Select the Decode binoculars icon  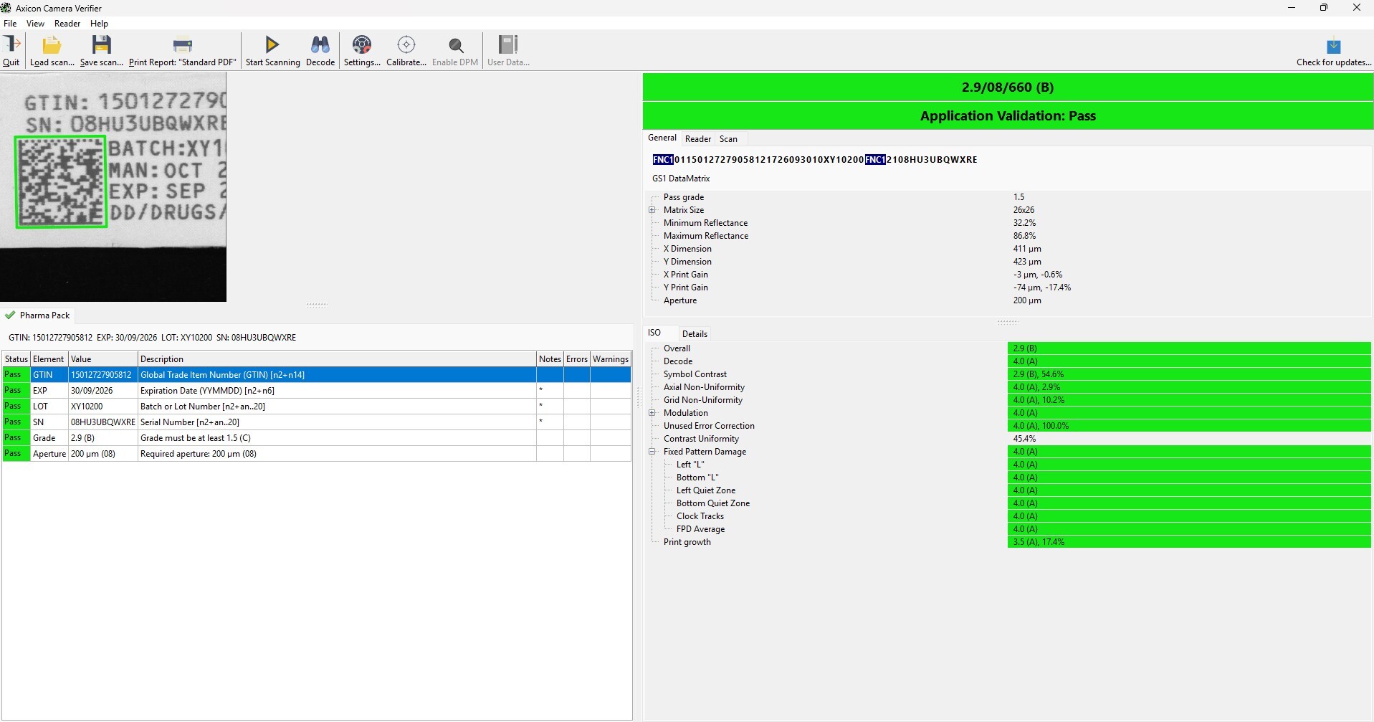click(x=320, y=44)
